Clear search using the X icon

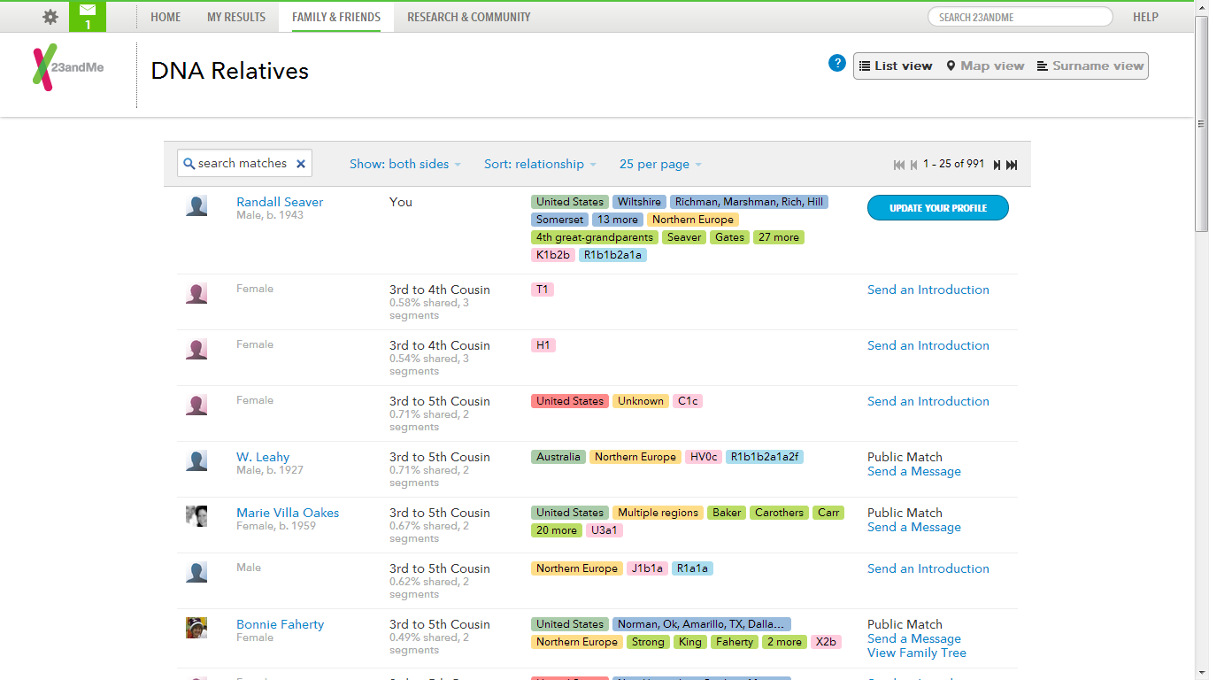tap(300, 163)
